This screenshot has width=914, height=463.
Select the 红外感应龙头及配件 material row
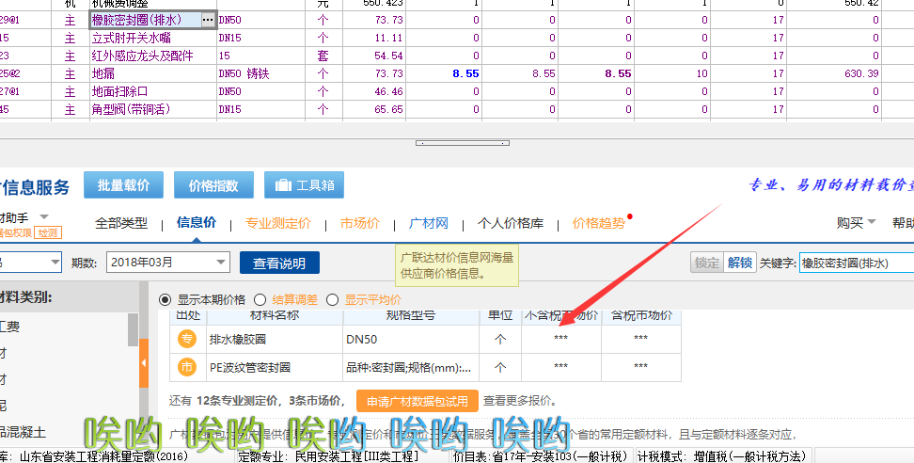[x=142, y=56]
